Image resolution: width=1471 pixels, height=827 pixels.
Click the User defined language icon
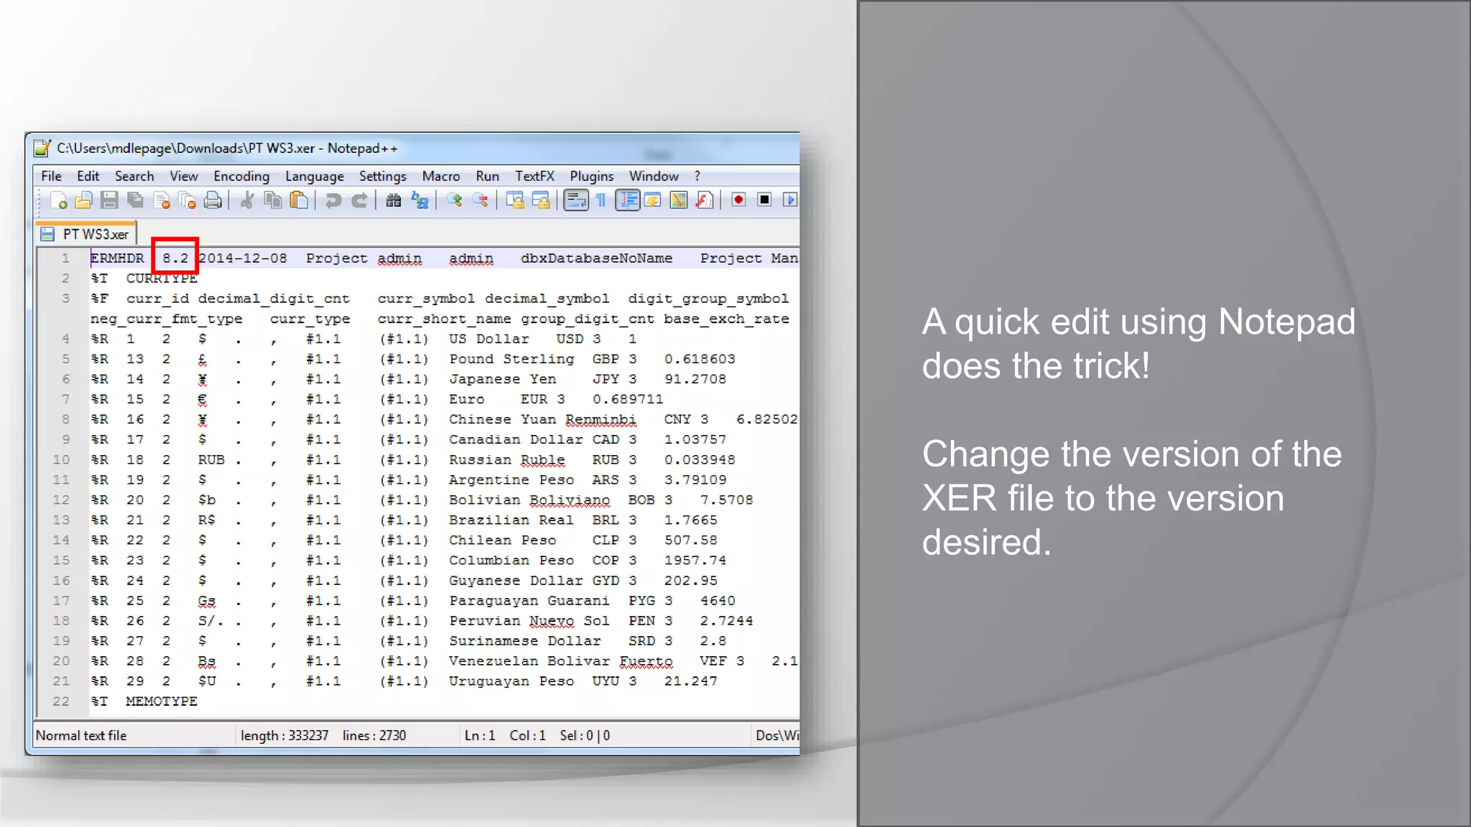653,200
